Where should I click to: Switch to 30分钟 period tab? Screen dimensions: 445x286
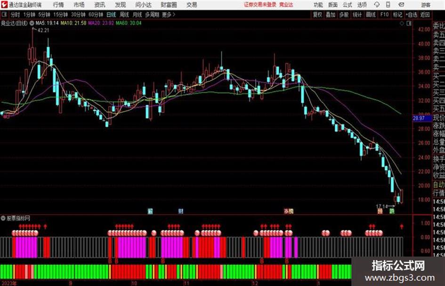coord(78,15)
